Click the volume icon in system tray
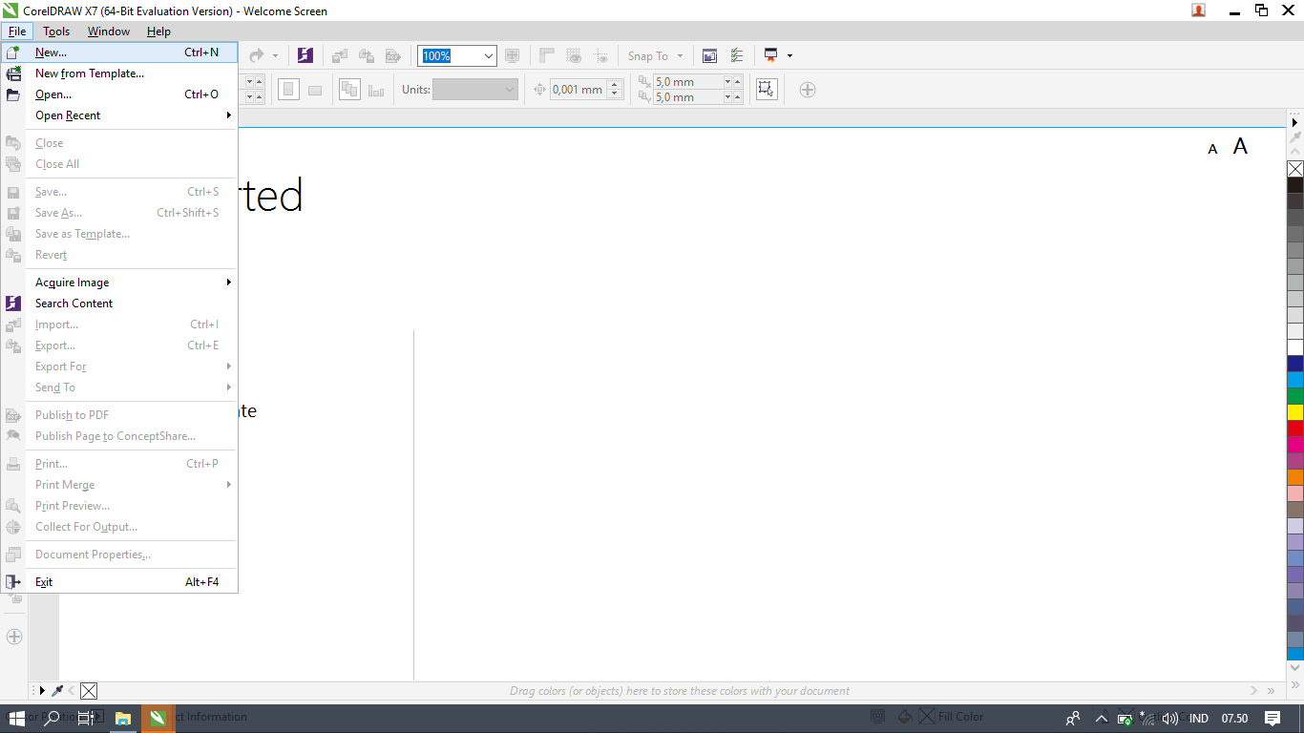Screen dimensions: 1304x733 1170,719
